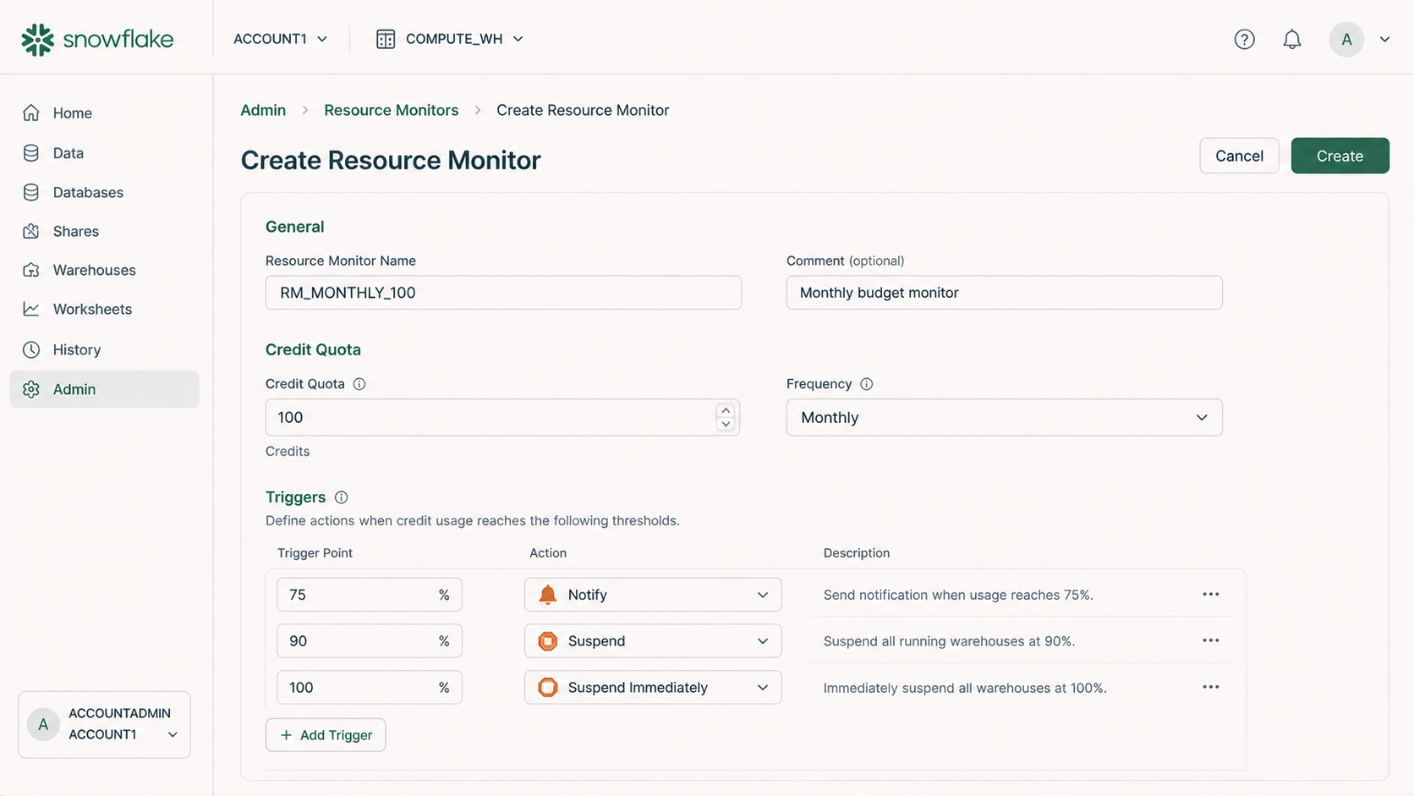Viewport: 1414px width, 796px height.
Task: Open options menu for the 75% trigger
Action: pos(1210,595)
